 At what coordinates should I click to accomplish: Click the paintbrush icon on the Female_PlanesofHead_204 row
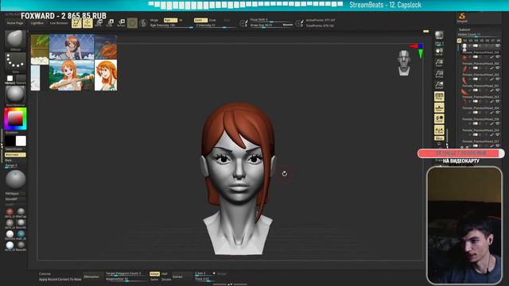tap(492, 113)
